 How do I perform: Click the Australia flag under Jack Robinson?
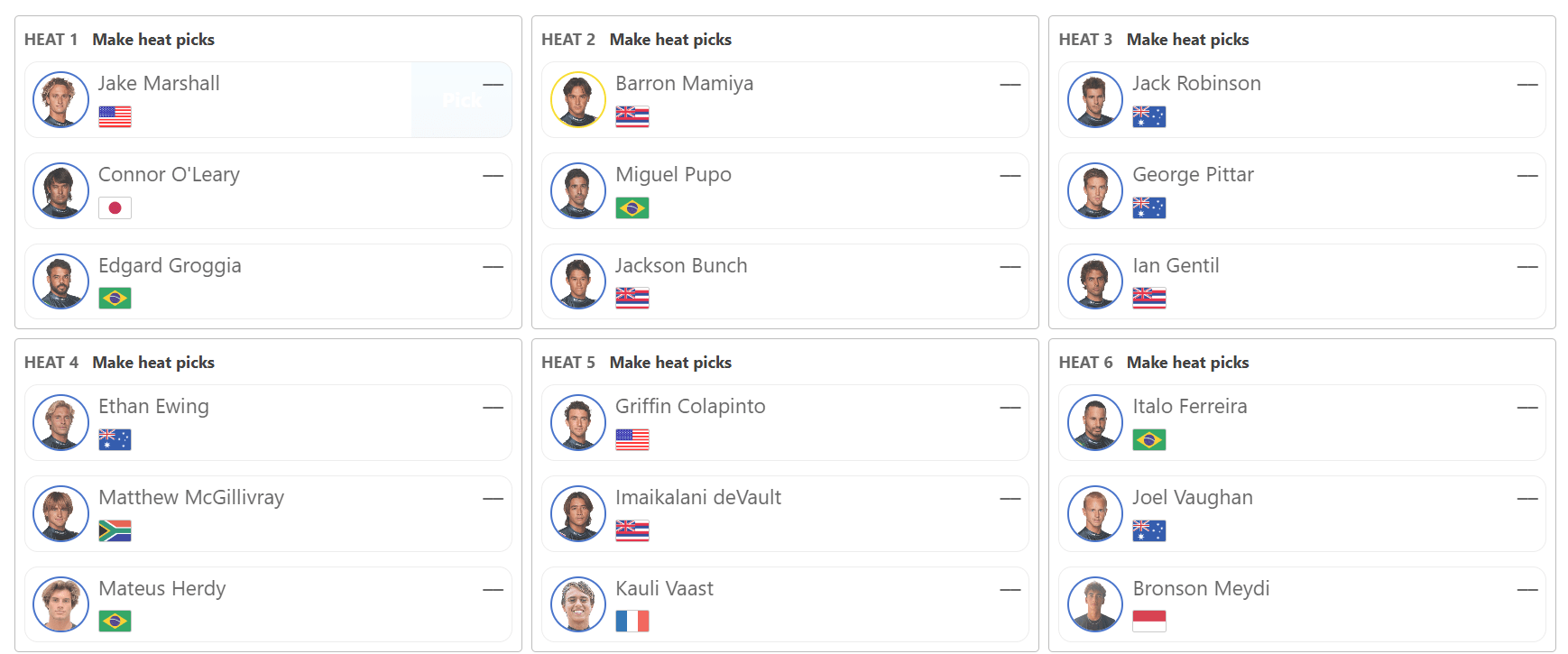tap(1148, 116)
